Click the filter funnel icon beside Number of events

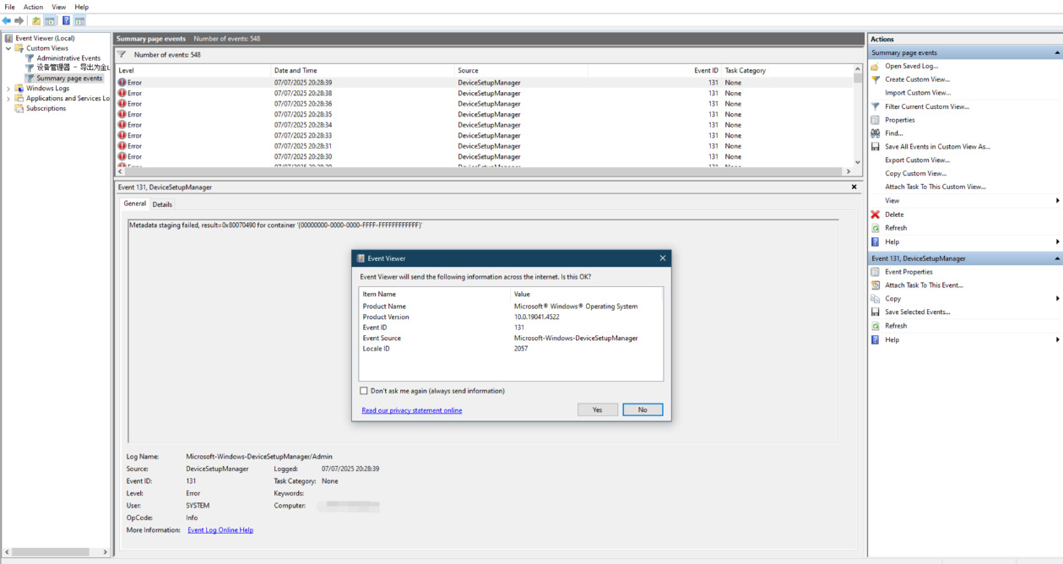pos(122,55)
